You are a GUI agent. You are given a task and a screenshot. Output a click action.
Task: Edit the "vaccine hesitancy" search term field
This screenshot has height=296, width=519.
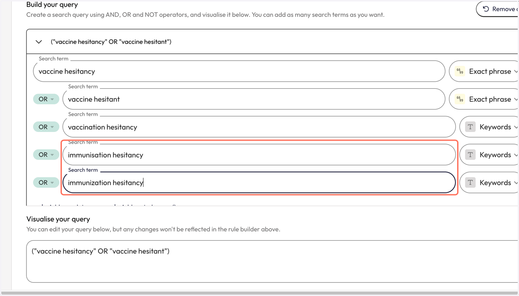tap(239, 71)
